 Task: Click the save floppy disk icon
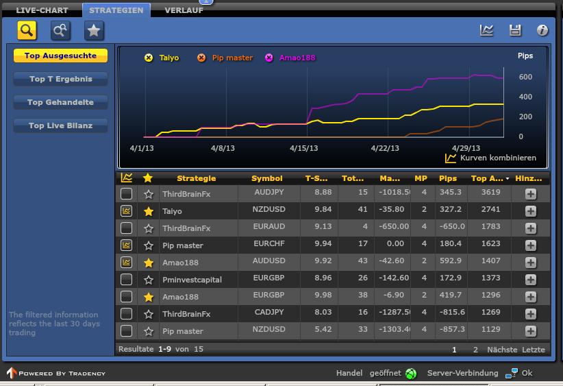515,30
